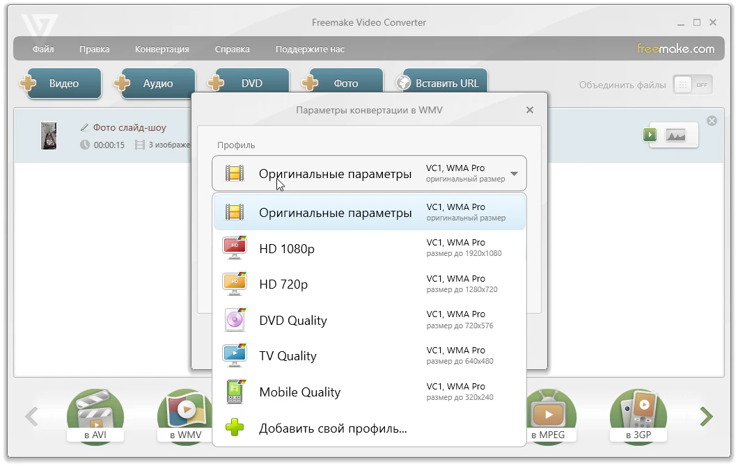
Task: Toggle the Объединить файлы OFF switch
Action: [693, 85]
